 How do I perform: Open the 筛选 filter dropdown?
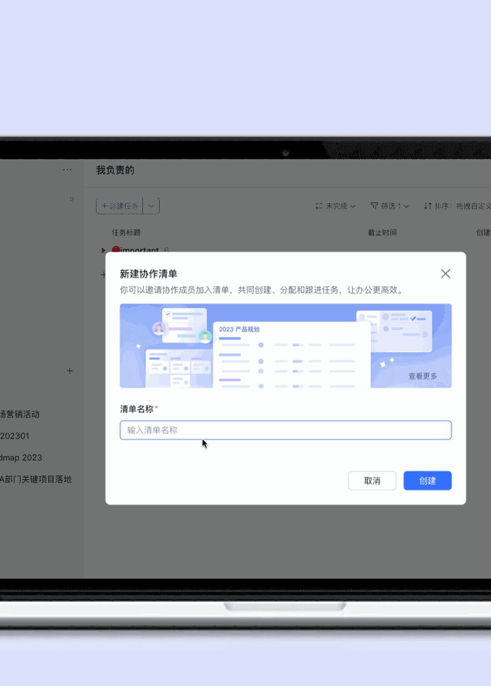[x=390, y=206]
